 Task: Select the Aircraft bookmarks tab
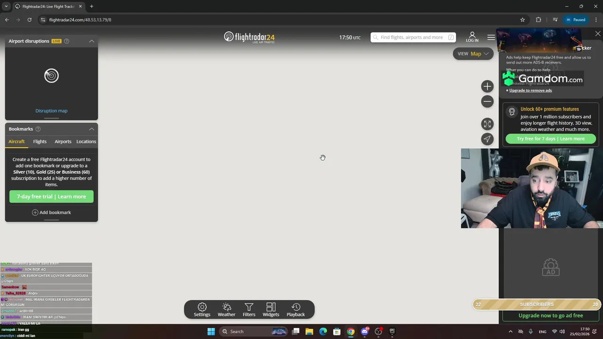pyautogui.click(x=16, y=141)
